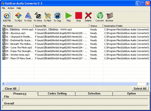This screenshot has width=151, height=111.
Task: Uncheck the 06 - Stricken Arise.mp3 checkbox
Action: 4,55
